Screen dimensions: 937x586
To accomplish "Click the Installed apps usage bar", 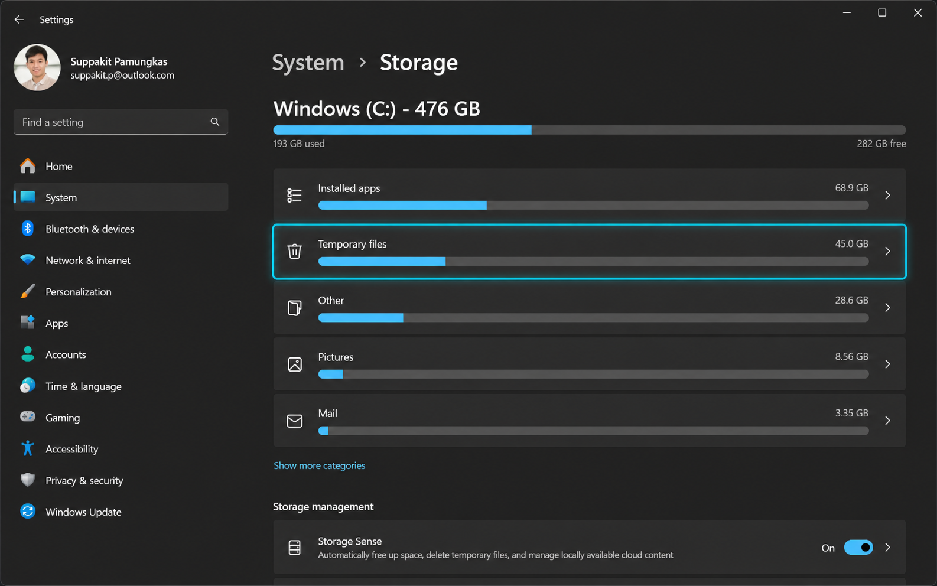I will coord(593,205).
